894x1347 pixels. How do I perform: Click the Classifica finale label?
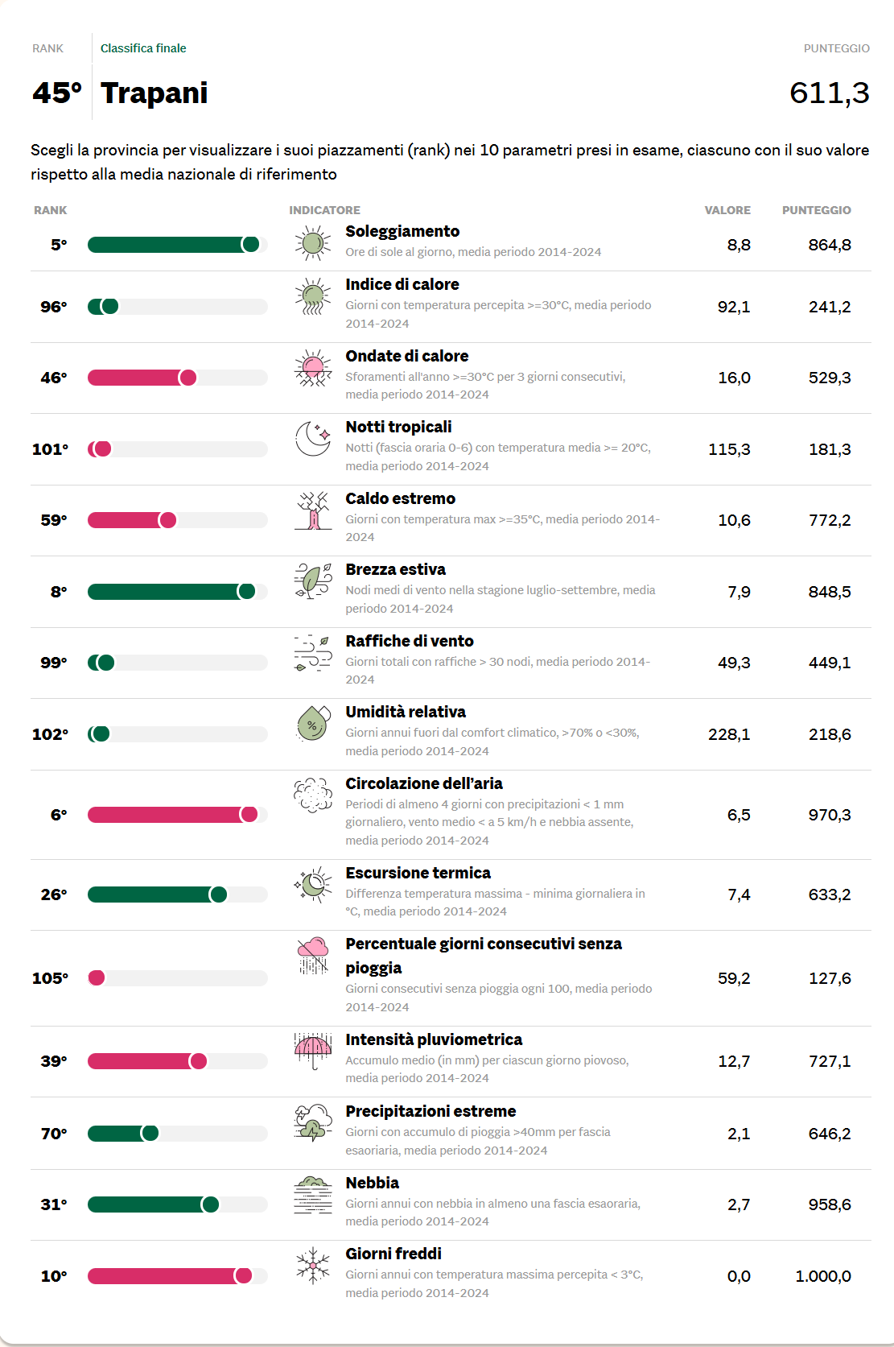click(x=143, y=48)
